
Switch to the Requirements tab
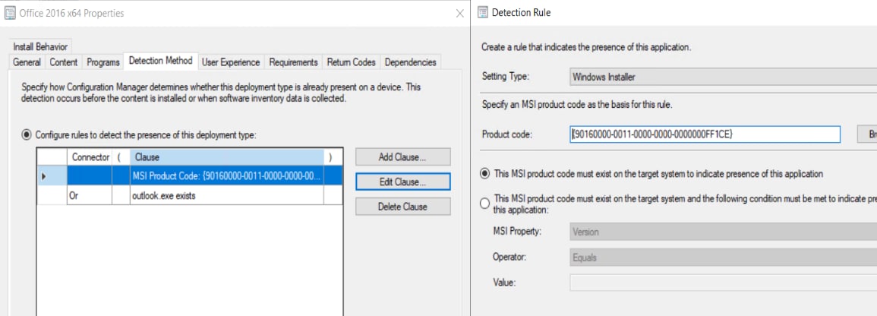[294, 62]
